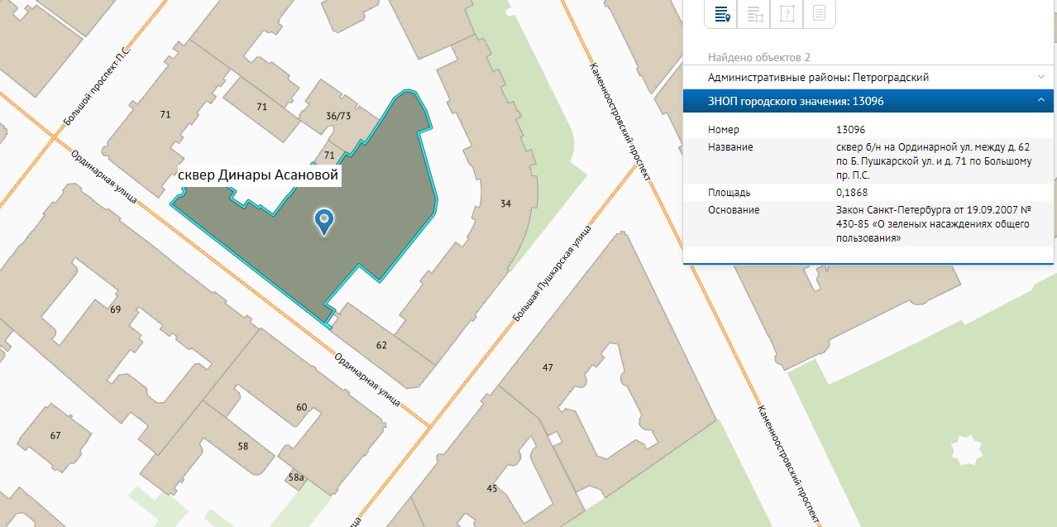
Task: Click the Найдено объектов 2 text
Action: click(x=758, y=57)
